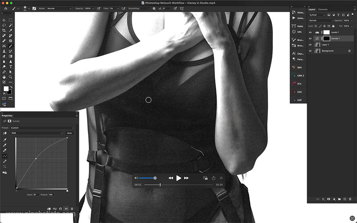Open the Actions panel icon

tap(294, 18)
